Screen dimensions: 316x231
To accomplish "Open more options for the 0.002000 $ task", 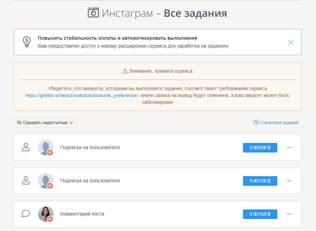I will 289,148.
